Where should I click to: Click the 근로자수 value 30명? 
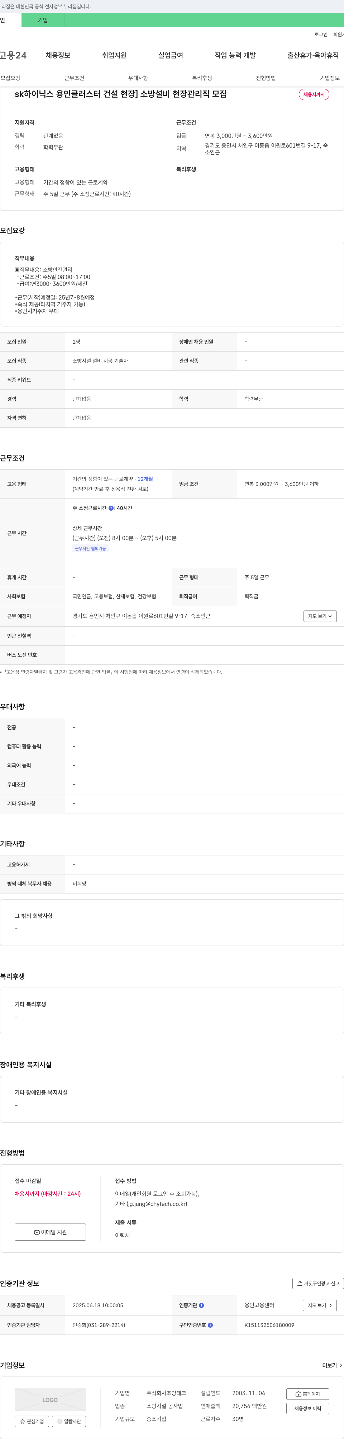coord(238,1418)
